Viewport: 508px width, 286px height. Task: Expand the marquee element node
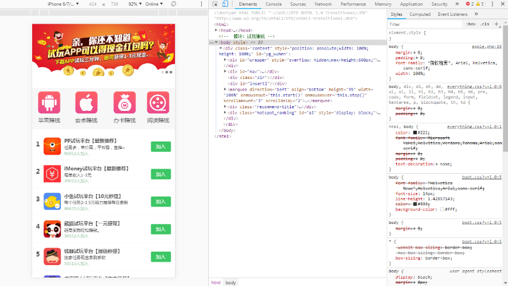pos(225,89)
